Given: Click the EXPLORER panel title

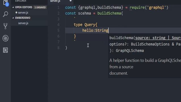Looking at the screenshot, I should pyautogui.click(x=21, y=1).
